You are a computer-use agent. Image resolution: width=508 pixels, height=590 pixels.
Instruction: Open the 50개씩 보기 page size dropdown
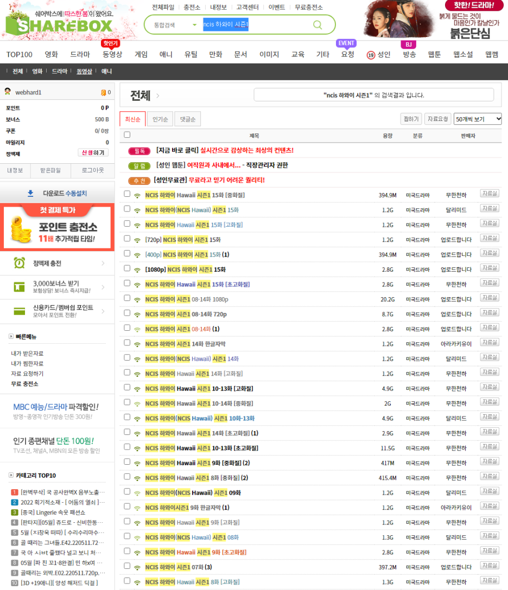[x=478, y=119]
